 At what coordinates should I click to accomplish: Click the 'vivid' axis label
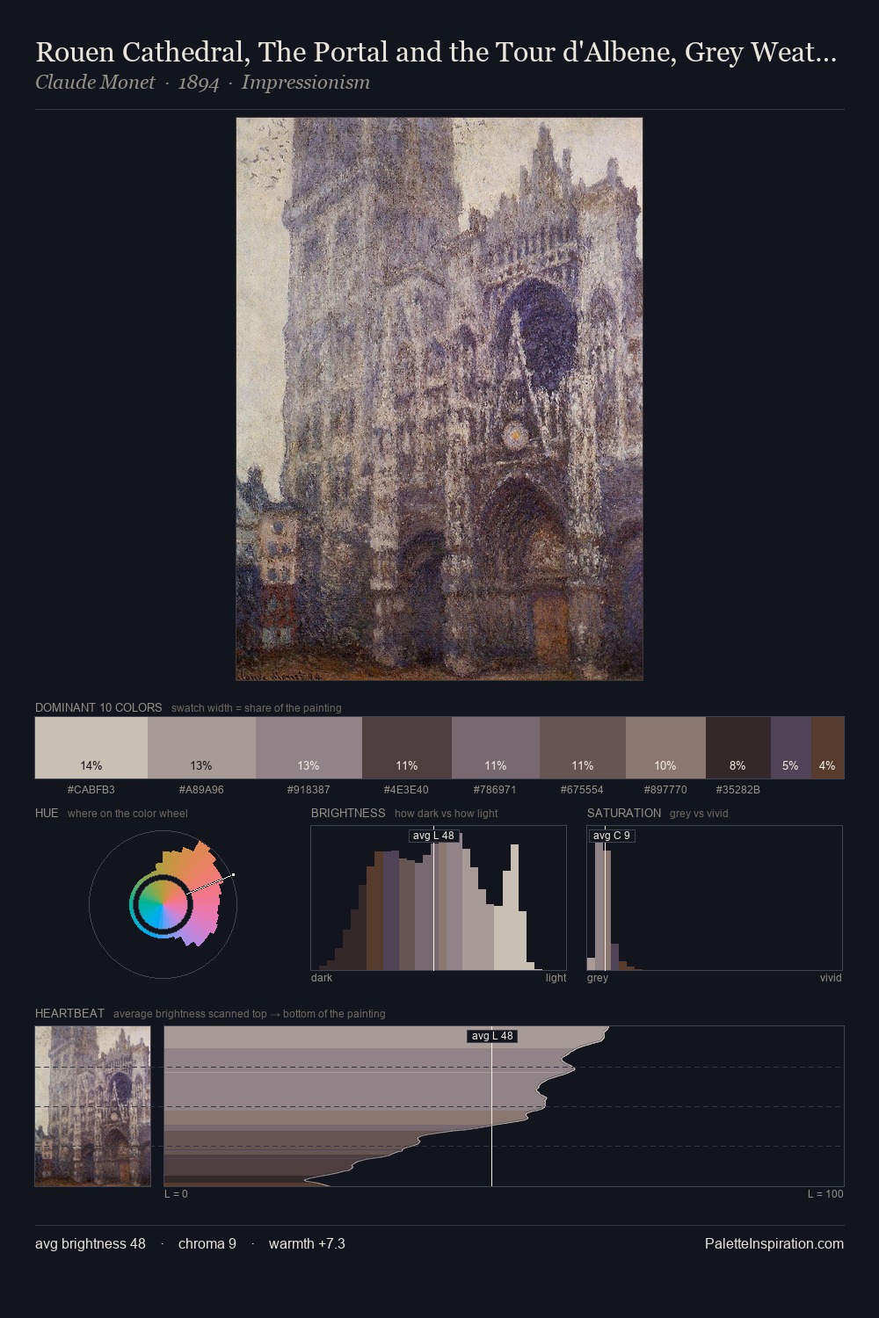click(831, 978)
